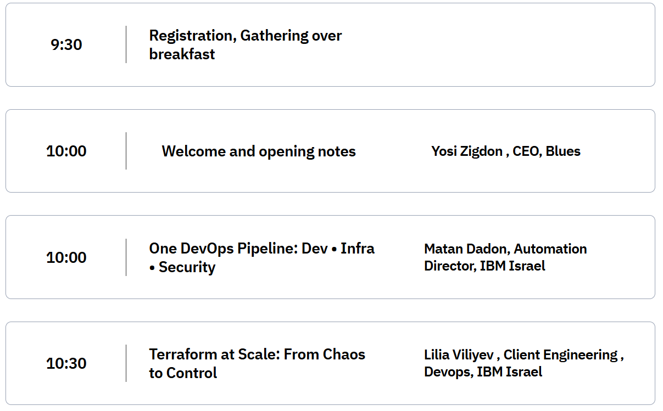Screen dimensions: 663x411
Task: Click Devops, IBM Israel under Lilia Viliyev
Action: tap(483, 372)
